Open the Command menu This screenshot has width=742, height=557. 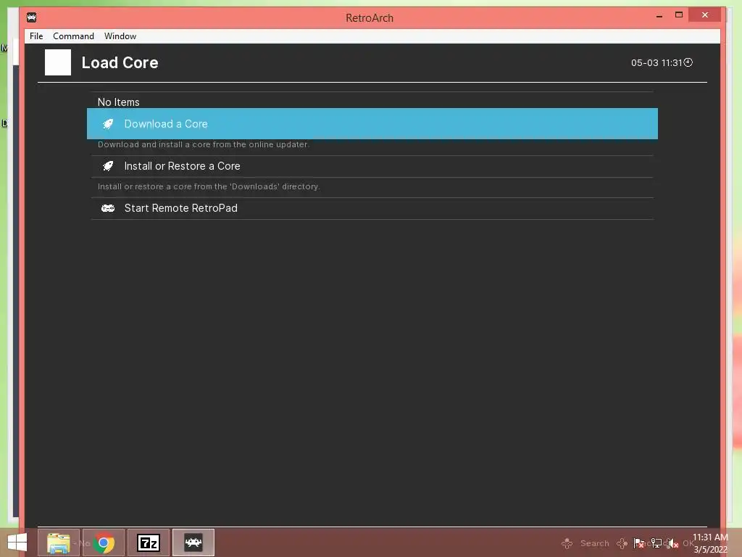(73, 36)
